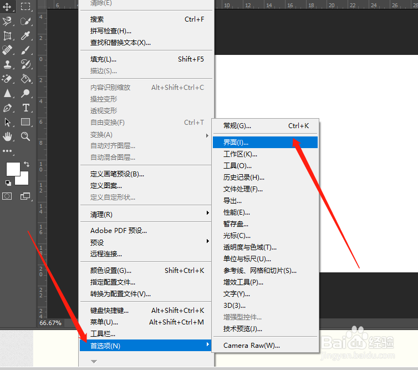
Task: Select the Brush tool
Action: click(x=26, y=50)
